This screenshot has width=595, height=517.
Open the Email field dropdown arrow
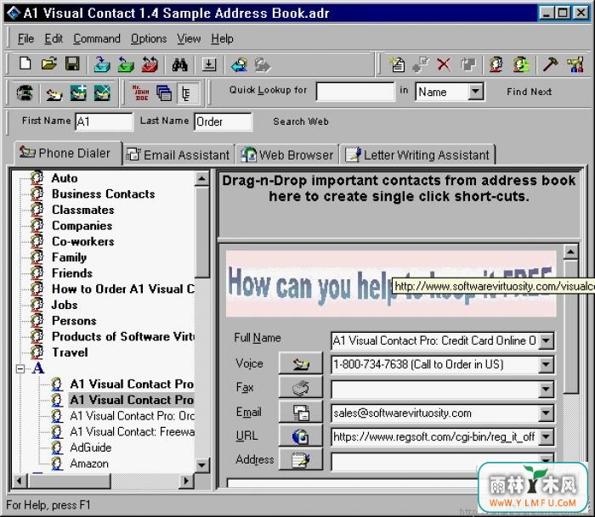[546, 413]
